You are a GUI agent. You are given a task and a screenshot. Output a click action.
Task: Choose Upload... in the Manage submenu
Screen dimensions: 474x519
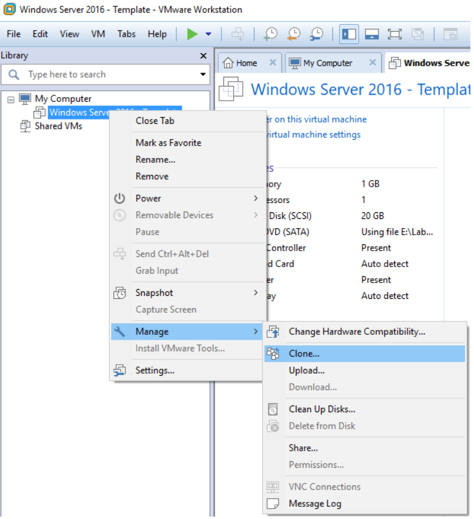point(364,370)
